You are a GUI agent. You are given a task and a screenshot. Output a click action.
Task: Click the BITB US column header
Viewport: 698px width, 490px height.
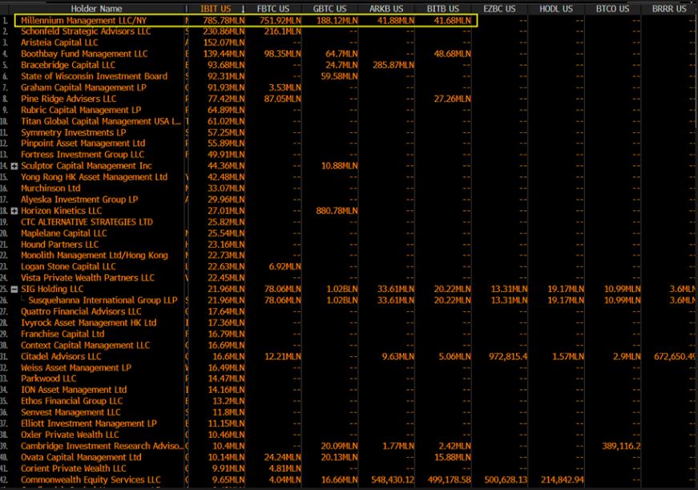point(443,9)
